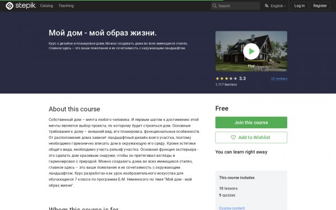Click the language translate icon

point(267,6)
